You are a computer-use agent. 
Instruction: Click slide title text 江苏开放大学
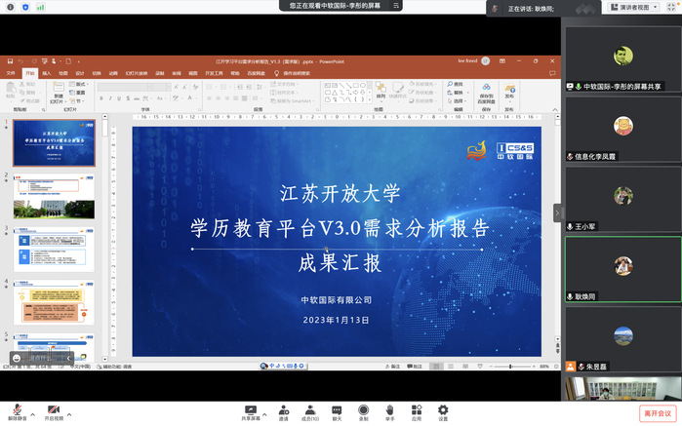point(340,194)
